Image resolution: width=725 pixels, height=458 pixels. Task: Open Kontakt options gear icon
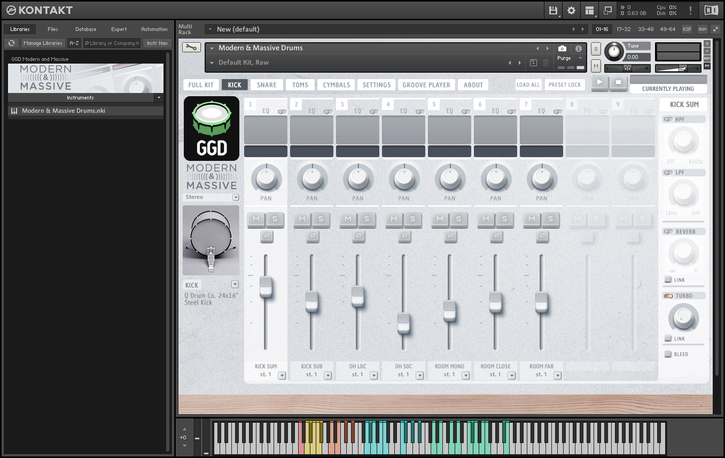pyautogui.click(x=571, y=10)
